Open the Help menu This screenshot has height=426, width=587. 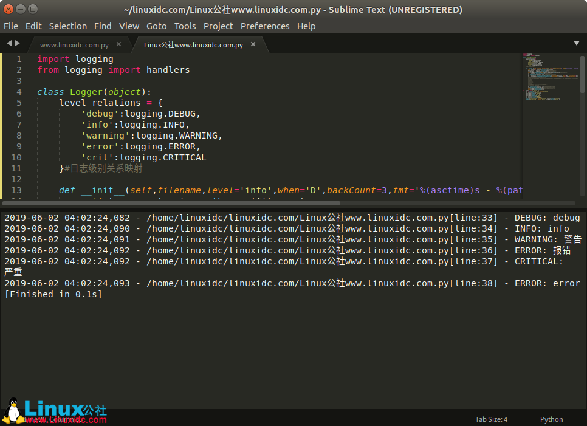[306, 26]
